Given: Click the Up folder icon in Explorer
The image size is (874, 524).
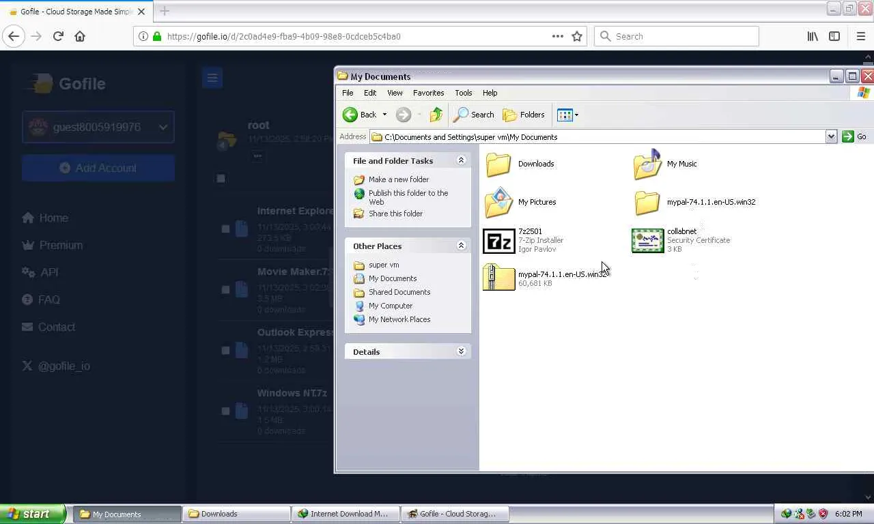Looking at the screenshot, I should point(436,115).
